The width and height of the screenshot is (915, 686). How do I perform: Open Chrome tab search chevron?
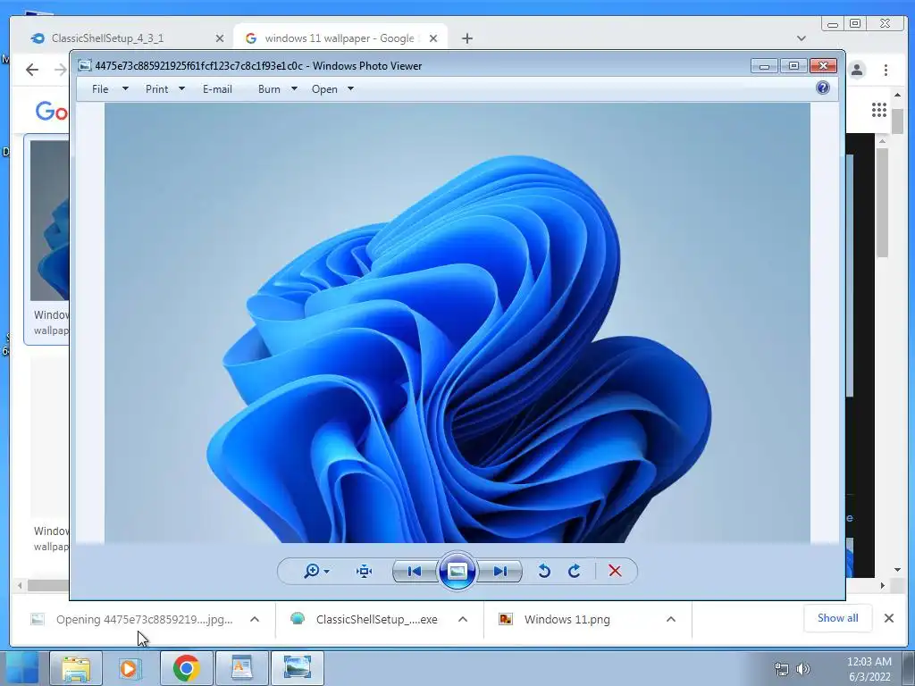pos(802,38)
